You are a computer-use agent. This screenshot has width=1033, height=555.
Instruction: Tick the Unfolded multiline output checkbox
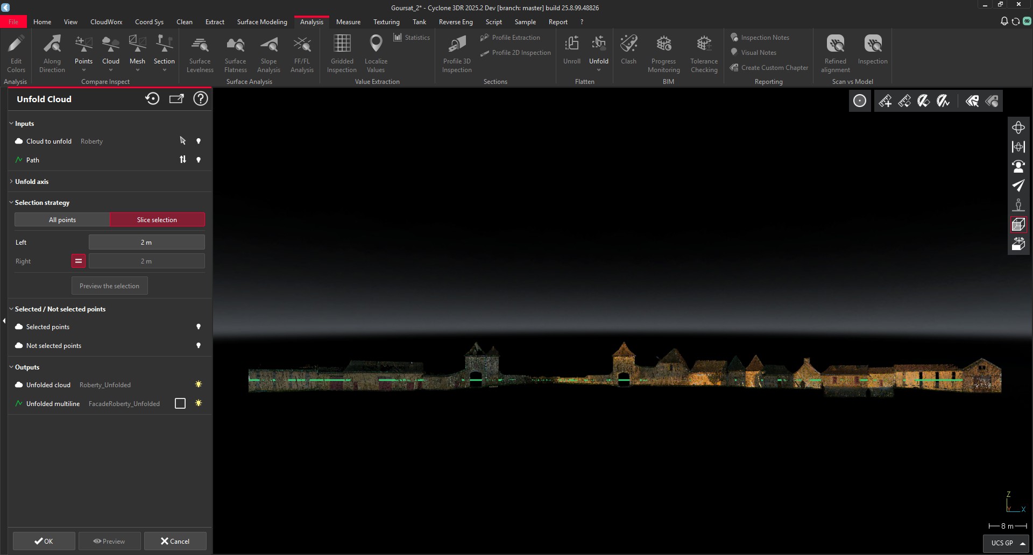[180, 403]
